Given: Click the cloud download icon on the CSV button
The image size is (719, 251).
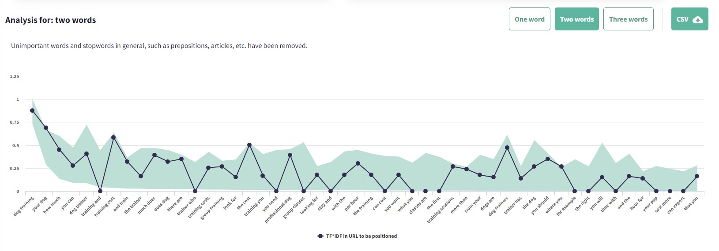Looking at the screenshot, I should coord(698,19).
